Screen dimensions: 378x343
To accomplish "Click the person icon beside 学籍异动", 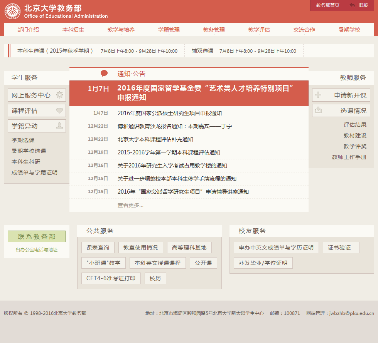I will click(x=59, y=126).
